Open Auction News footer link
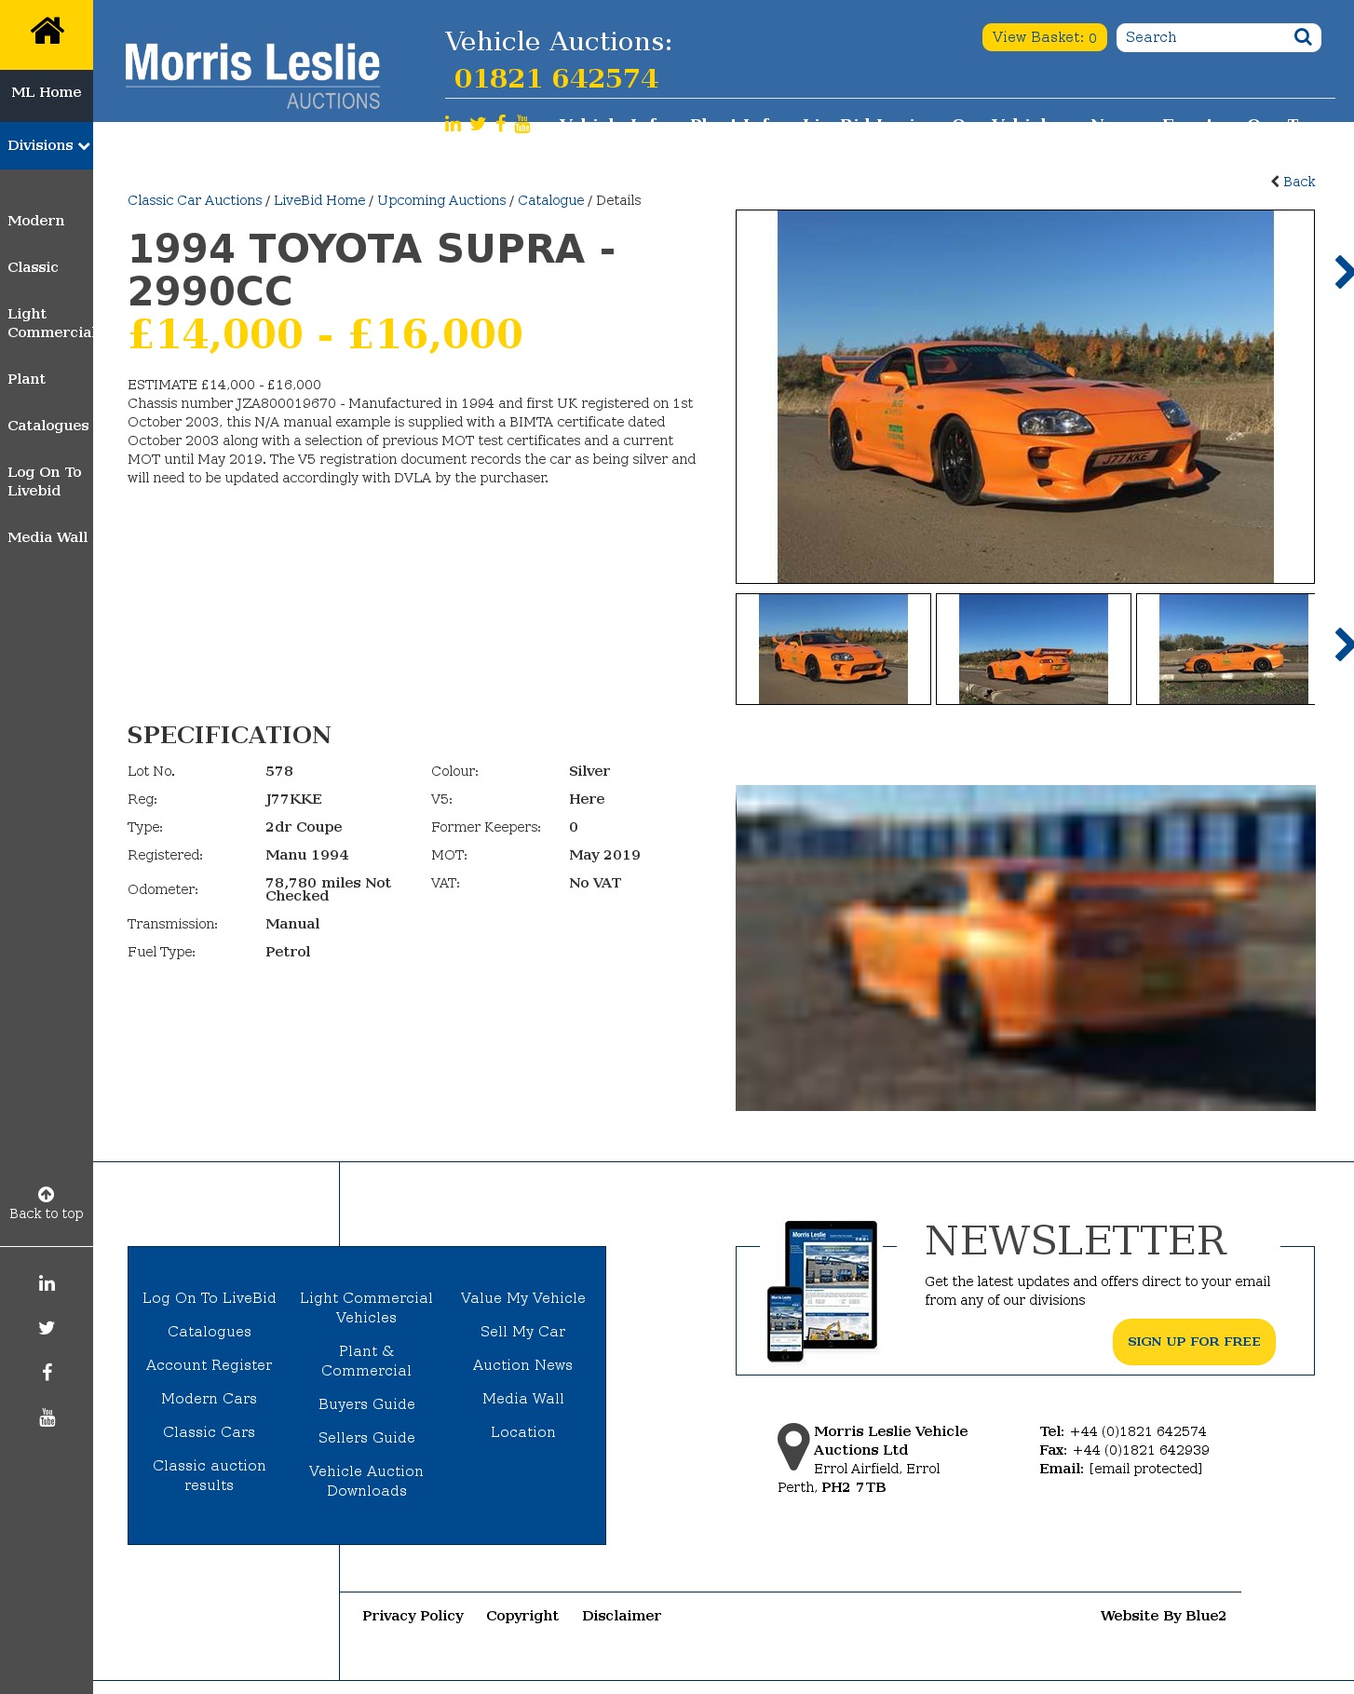The height and width of the screenshot is (1694, 1354). pos(523,1365)
